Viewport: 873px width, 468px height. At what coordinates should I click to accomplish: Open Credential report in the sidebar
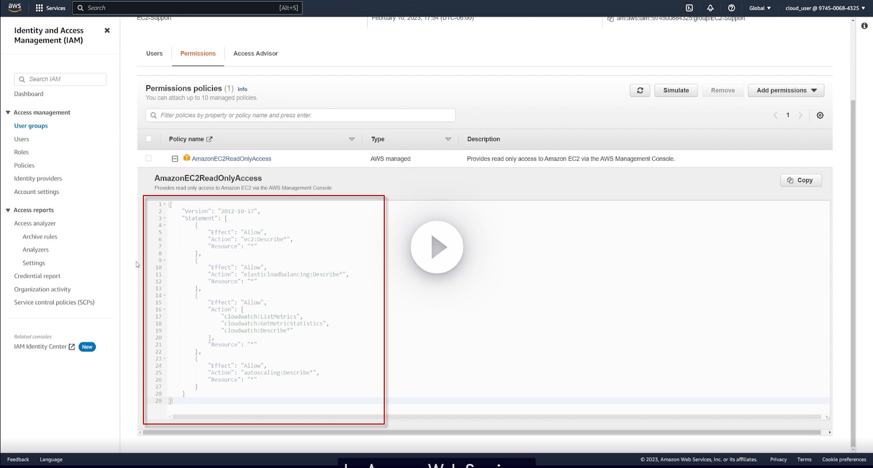[x=37, y=276]
